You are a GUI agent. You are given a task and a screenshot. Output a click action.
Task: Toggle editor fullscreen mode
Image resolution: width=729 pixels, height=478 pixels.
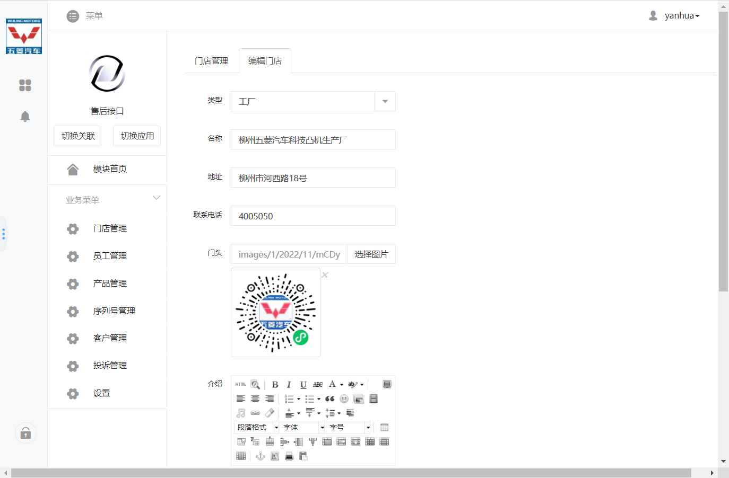tap(387, 384)
